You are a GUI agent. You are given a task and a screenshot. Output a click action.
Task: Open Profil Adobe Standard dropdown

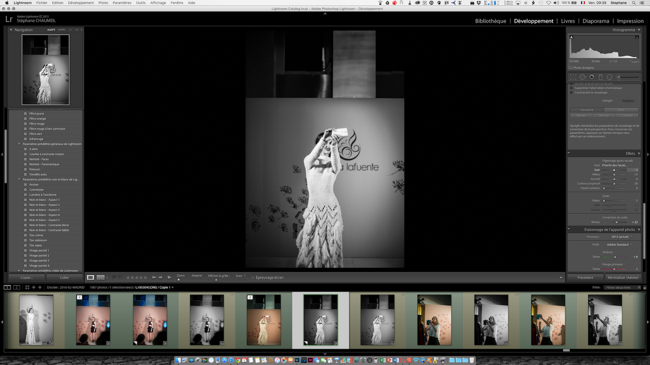click(x=620, y=244)
